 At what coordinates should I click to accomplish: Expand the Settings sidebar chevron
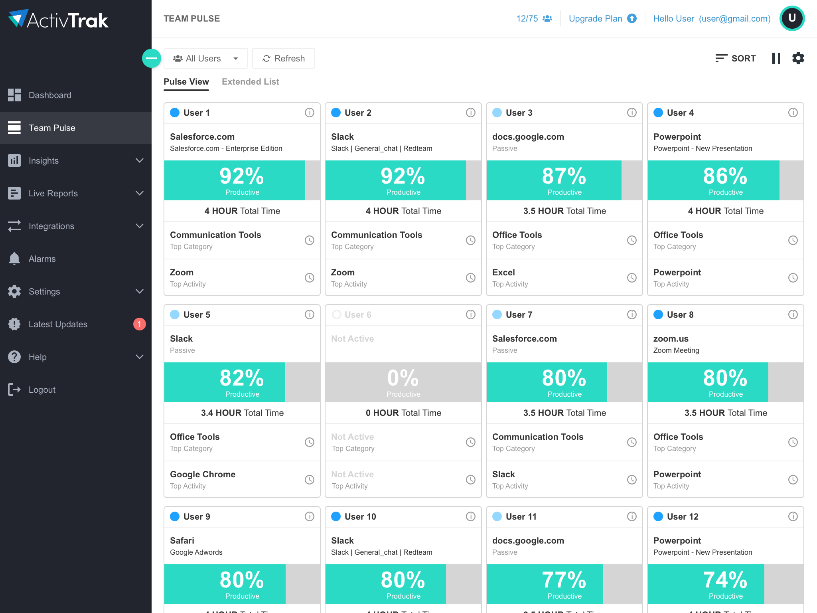click(x=140, y=291)
